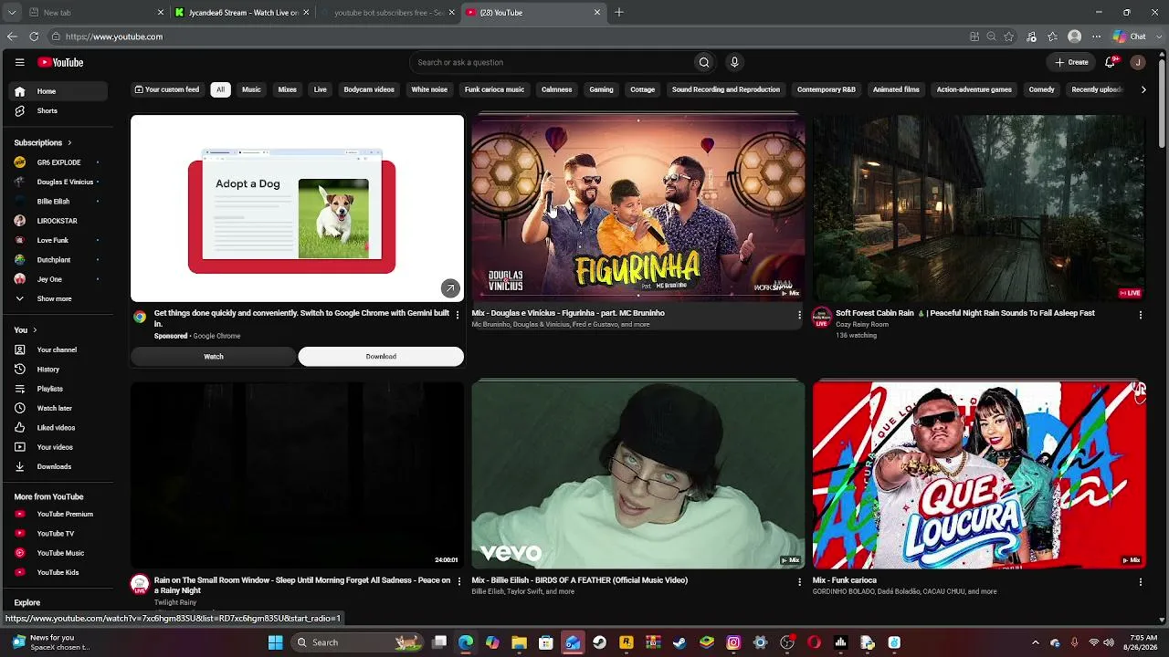Open options for Billie Eilish mix
This screenshot has height=657, width=1169.
799,581
